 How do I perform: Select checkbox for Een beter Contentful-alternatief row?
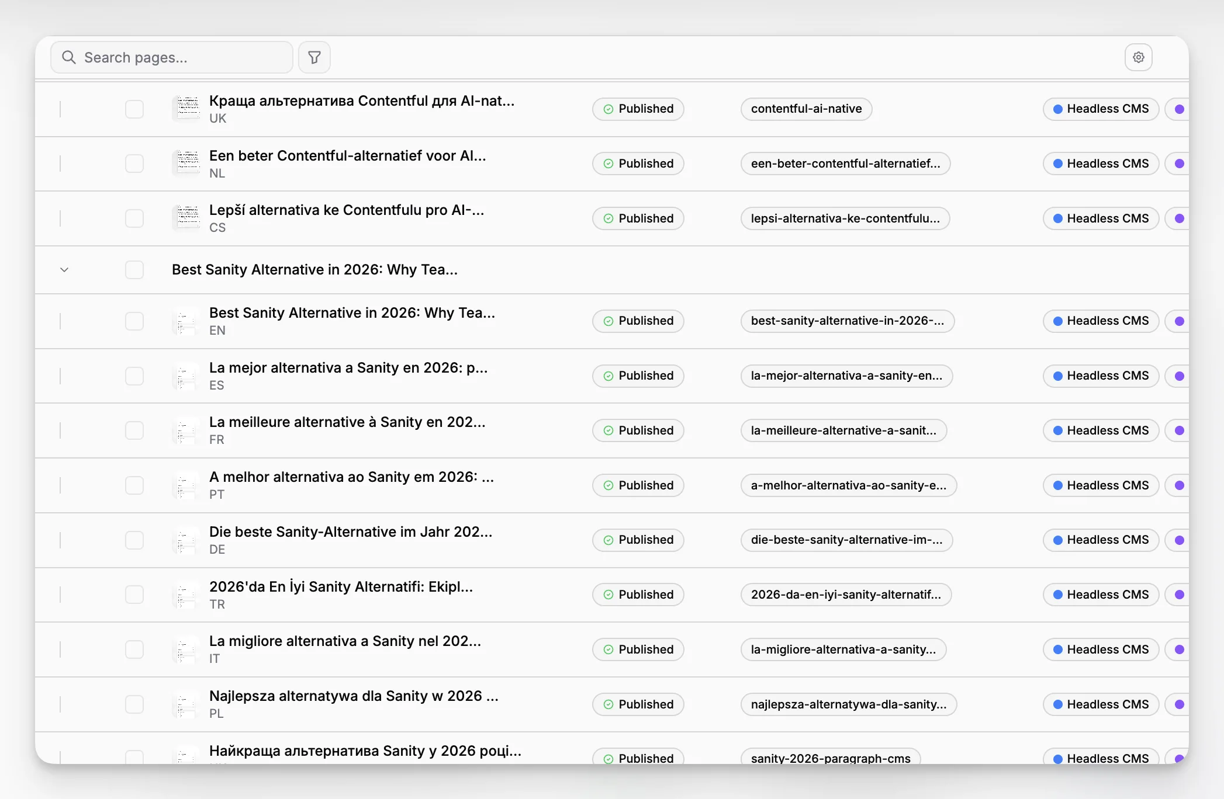(x=134, y=164)
